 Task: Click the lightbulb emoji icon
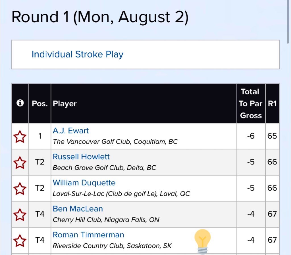[x=203, y=241]
